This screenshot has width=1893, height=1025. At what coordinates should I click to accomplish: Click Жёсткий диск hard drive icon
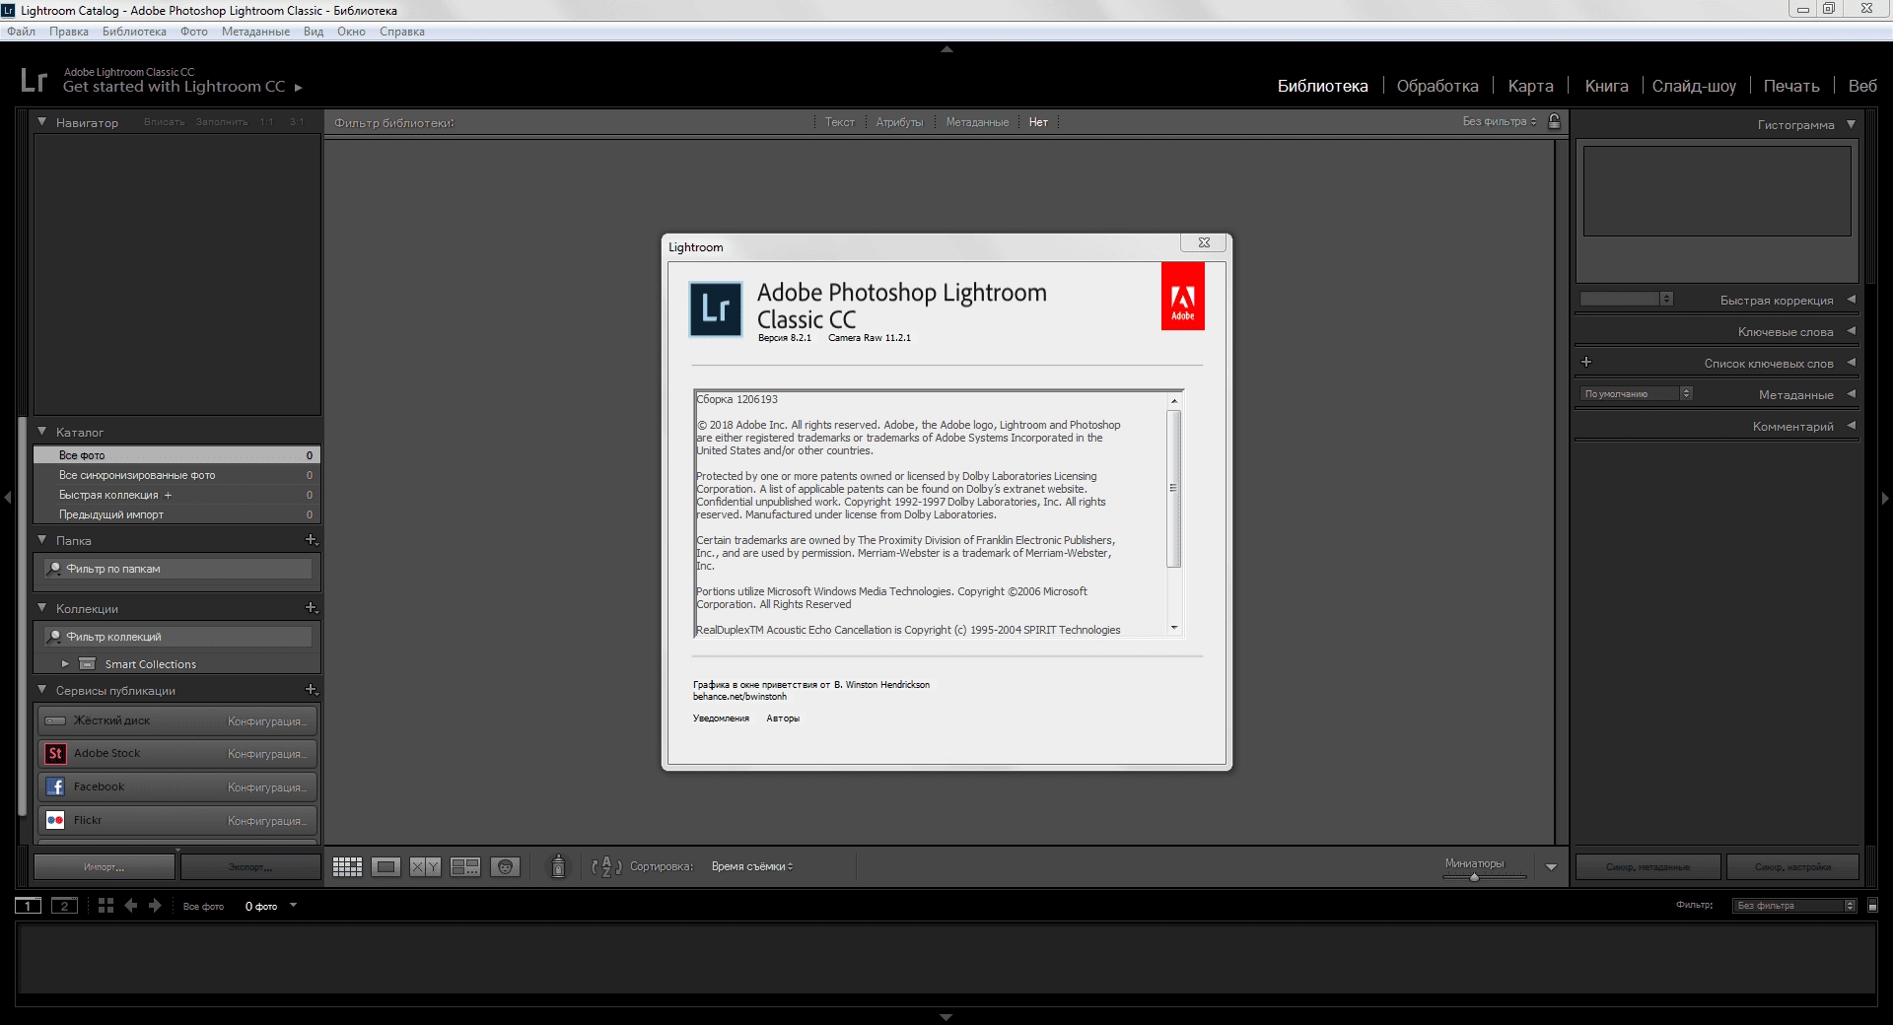55,720
